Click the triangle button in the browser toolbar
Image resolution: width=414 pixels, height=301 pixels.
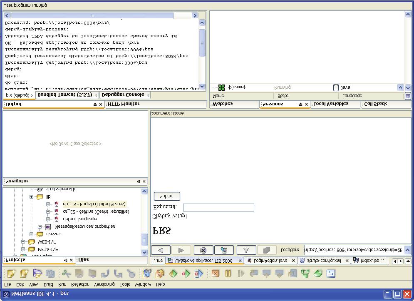(246, 250)
